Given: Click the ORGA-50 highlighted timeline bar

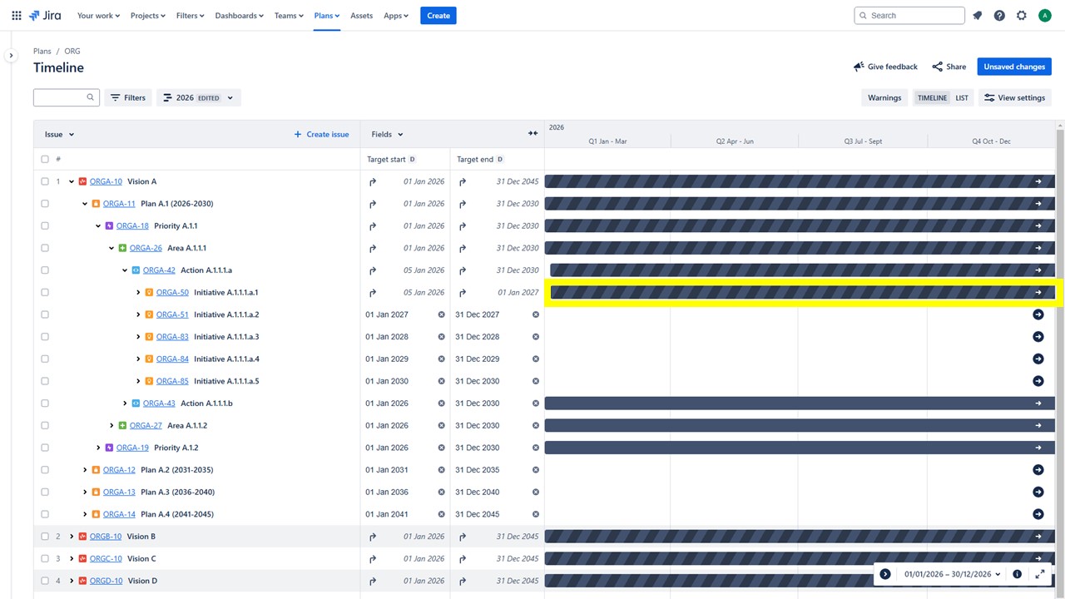Looking at the screenshot, I should click(x=802, y=292).
